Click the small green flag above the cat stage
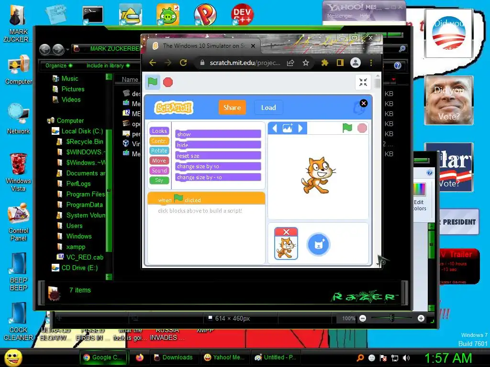Image resolution: width=490 pixels, height=367 pixels. [x=347, y=128]
